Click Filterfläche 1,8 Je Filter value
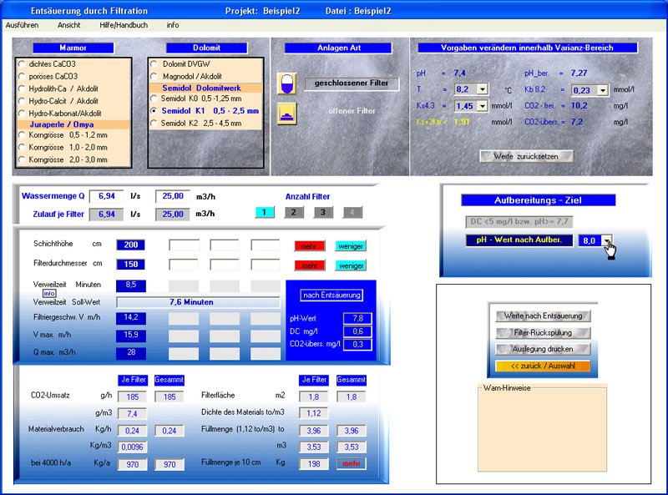 pos(314,397)
